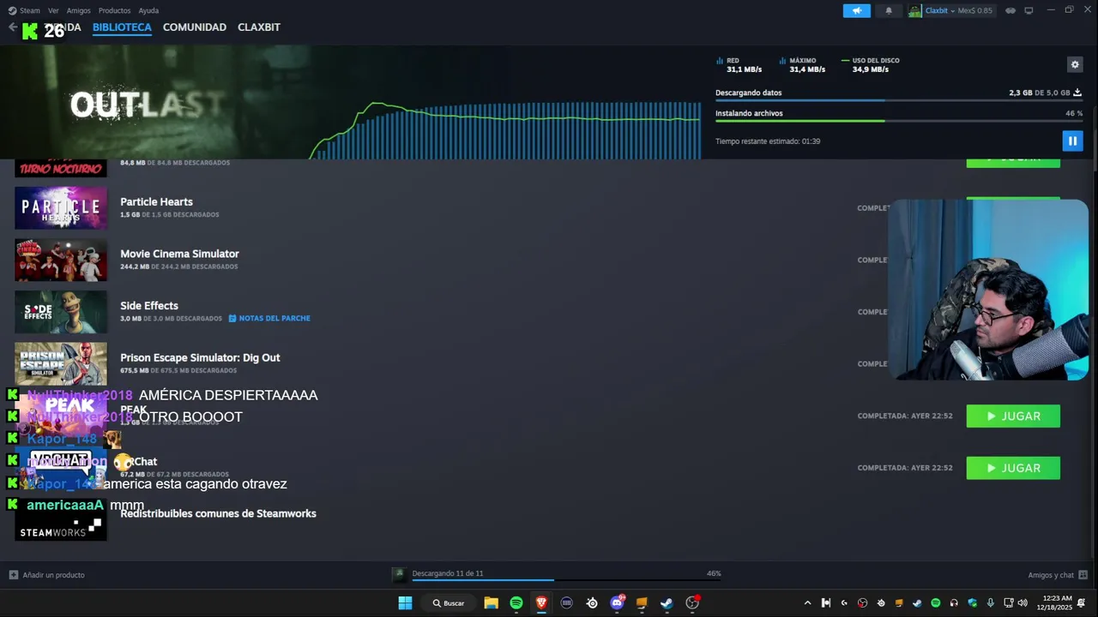Click Añadir un producto
Viewport: 1098px width, 617px height.
point(47,575)
